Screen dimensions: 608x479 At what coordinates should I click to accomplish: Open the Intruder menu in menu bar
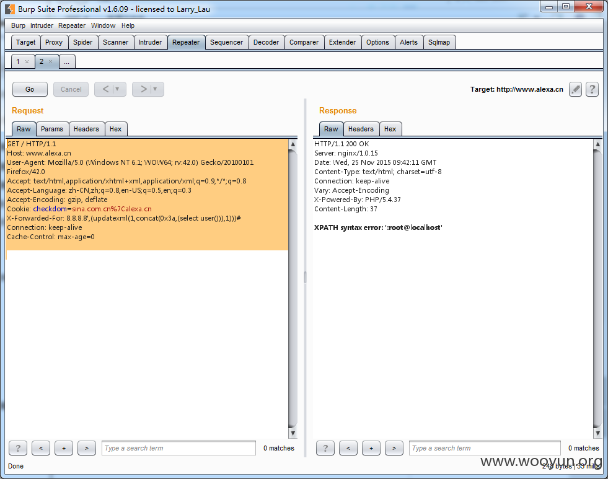42,25
